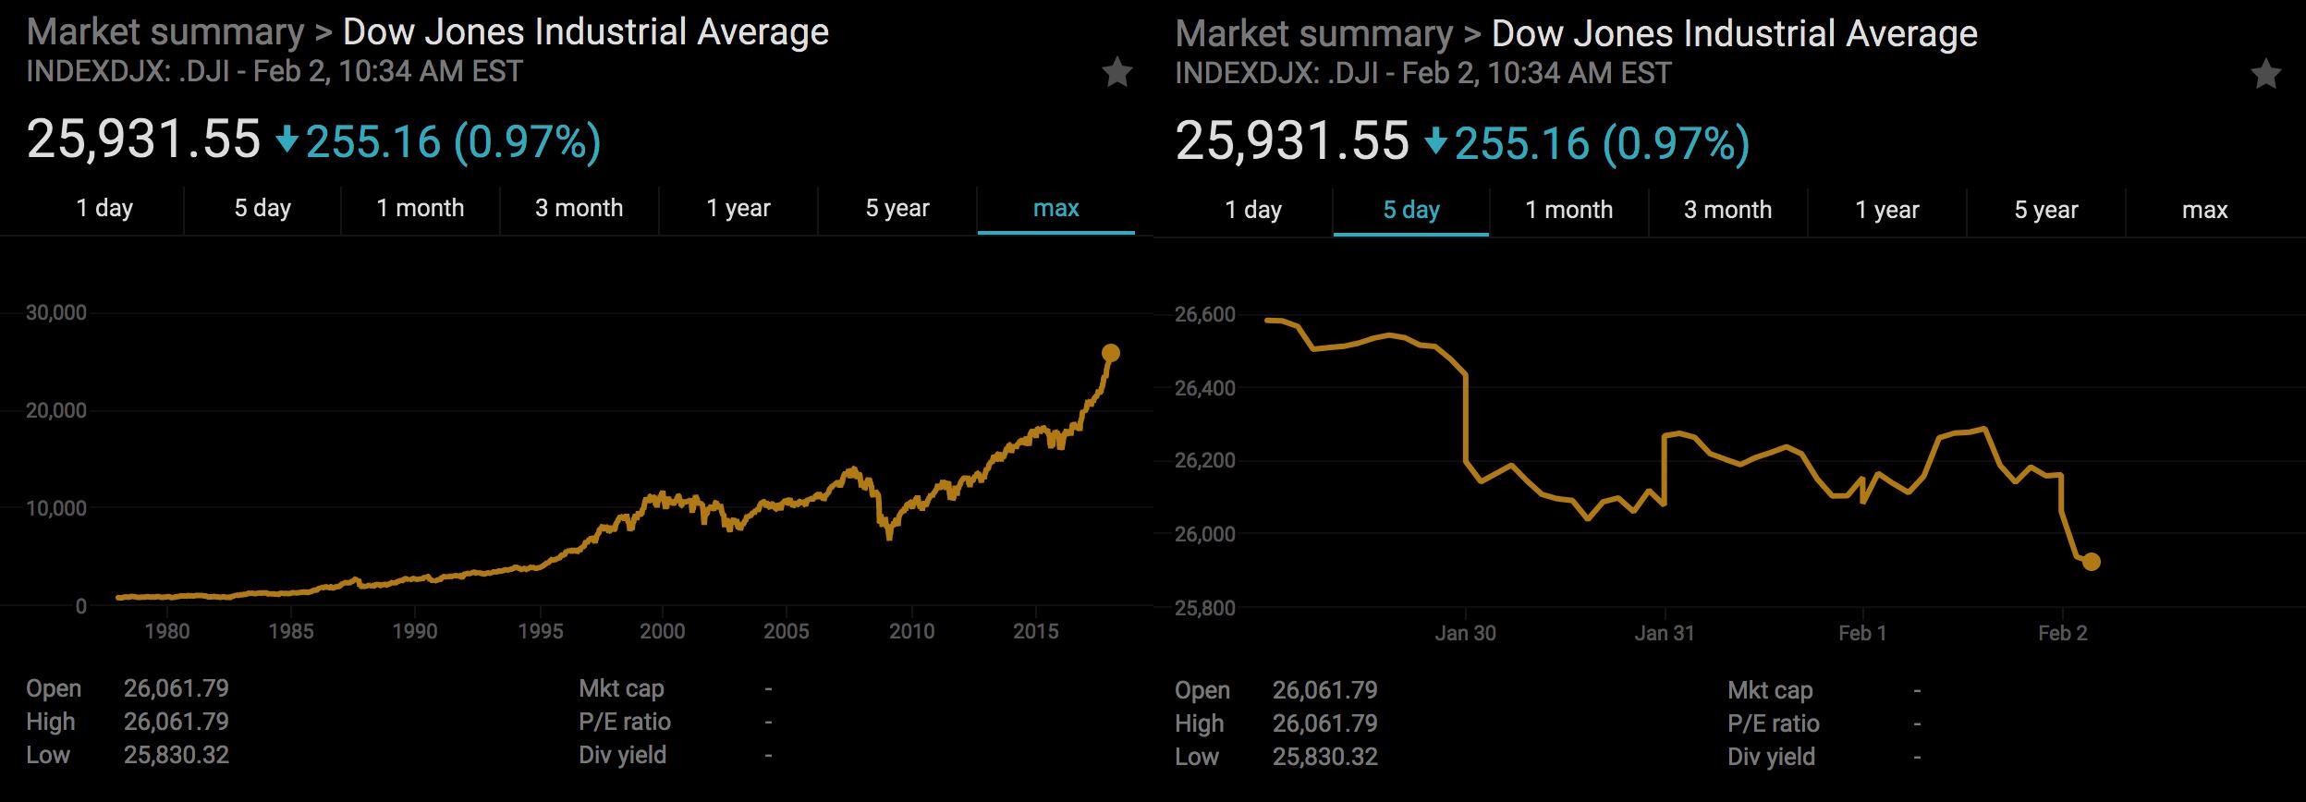This screenshot has width=2306, height=802.
Task: Click the down arrow icon in left panel
Action: (x=287, y=141)
